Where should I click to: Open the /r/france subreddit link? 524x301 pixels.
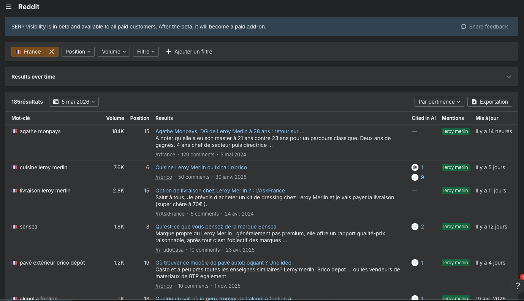click(x=165, y=154)
